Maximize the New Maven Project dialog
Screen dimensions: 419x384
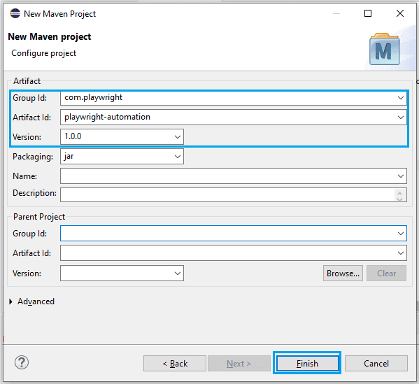pyautogui.click(x=368, y=13)
